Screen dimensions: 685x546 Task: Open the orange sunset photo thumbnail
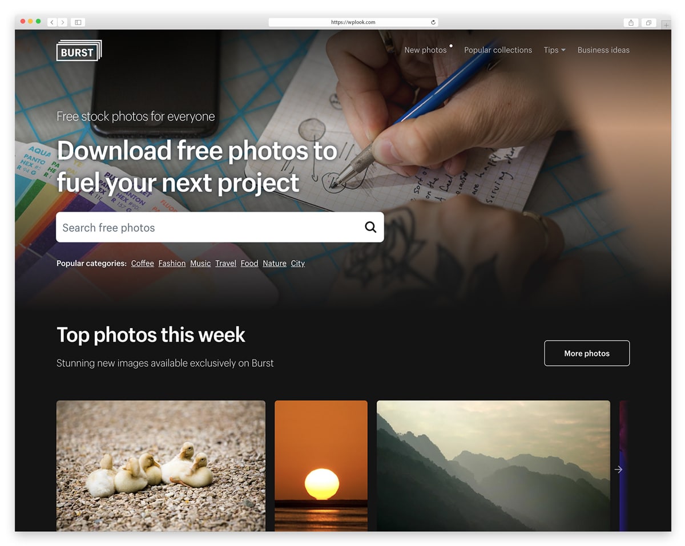pos(321,466)
